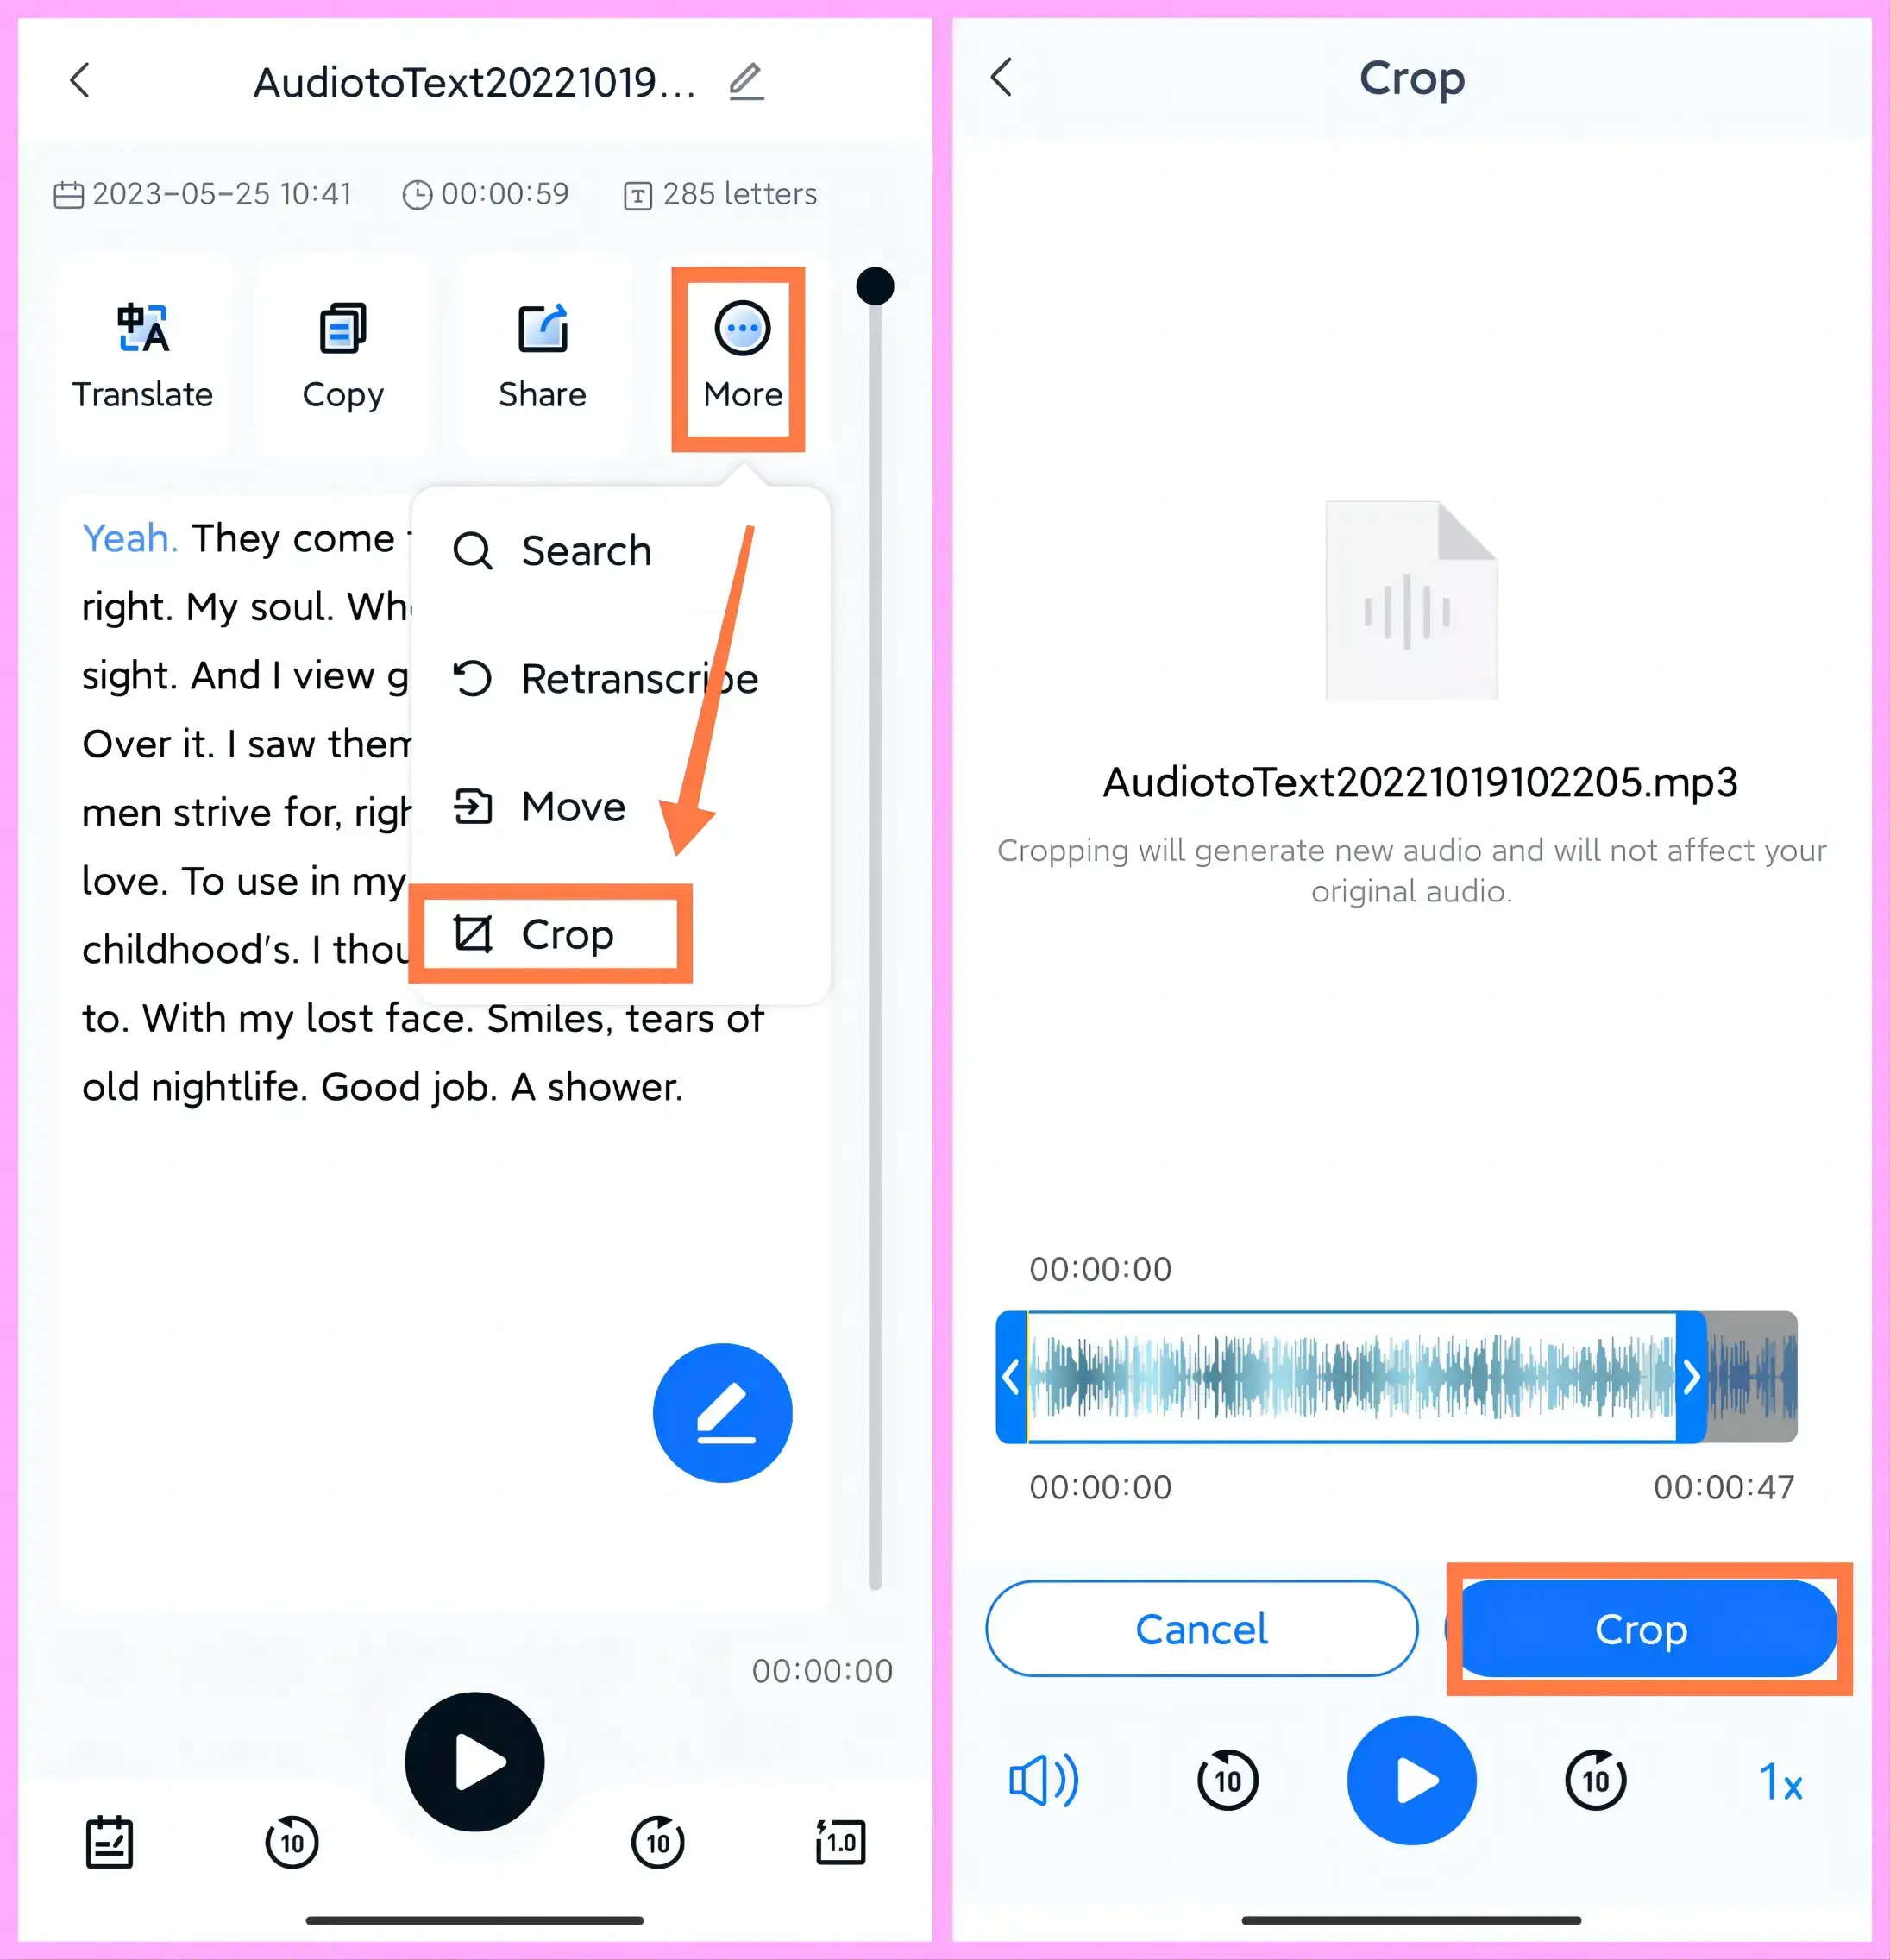Click the Cancel button
1890x1960 pixels.
[1202, 1630]
